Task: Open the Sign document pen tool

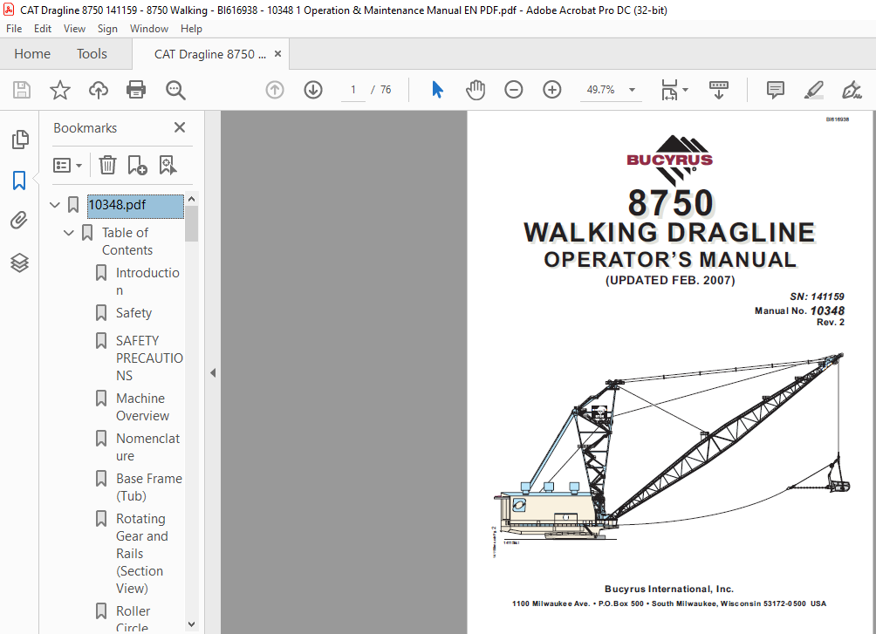Action: [x=852, y=90]
